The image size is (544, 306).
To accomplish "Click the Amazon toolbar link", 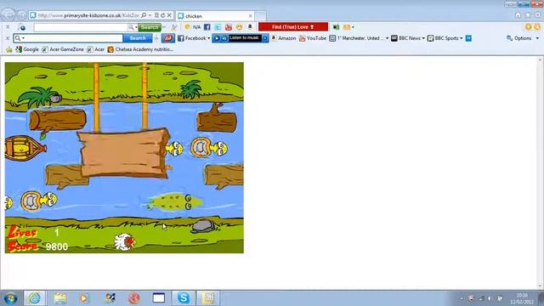I will (x=283, y=38).
